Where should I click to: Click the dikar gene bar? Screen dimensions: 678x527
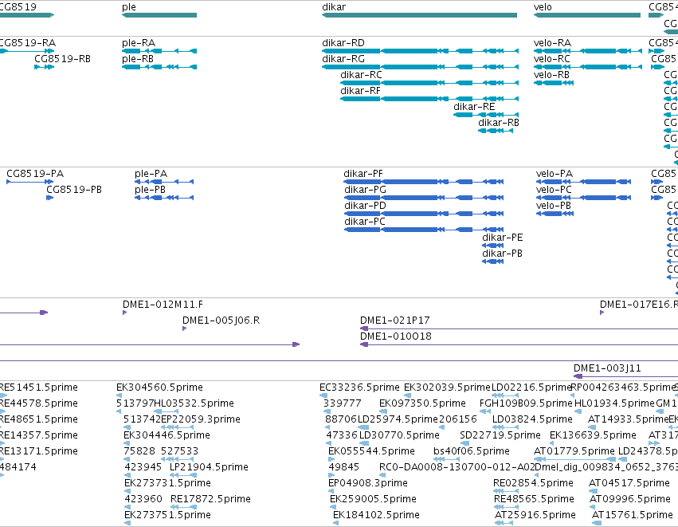tap(419, 15)
